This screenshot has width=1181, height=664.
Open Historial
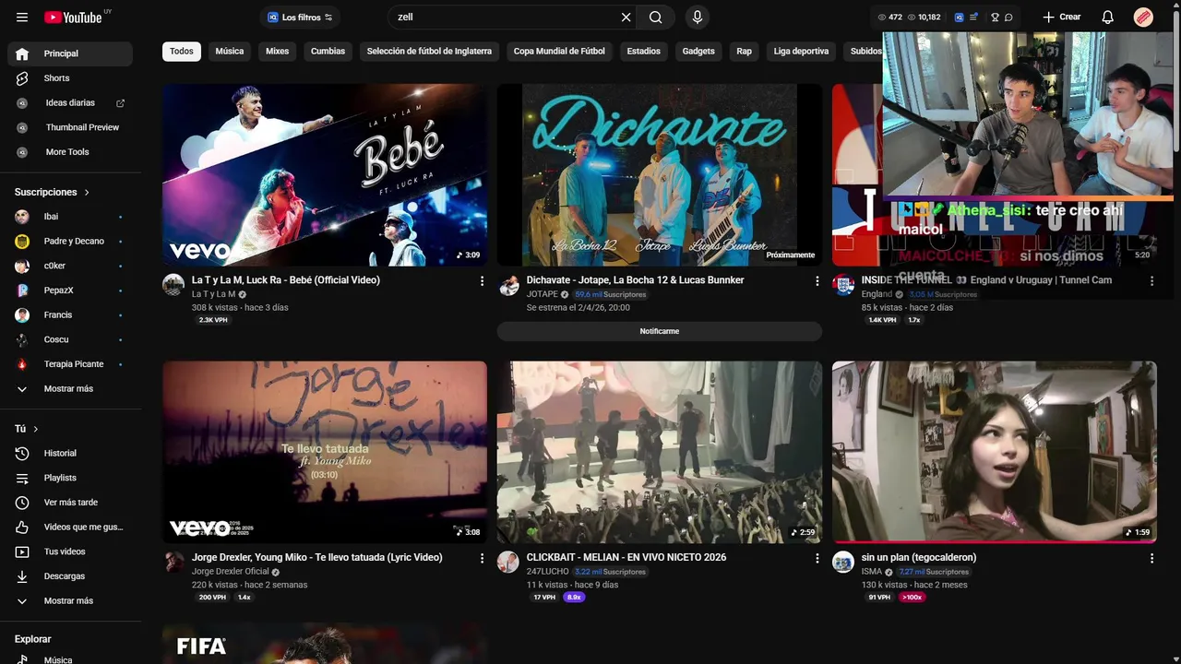pyautogui.click(x=70, y=454)
